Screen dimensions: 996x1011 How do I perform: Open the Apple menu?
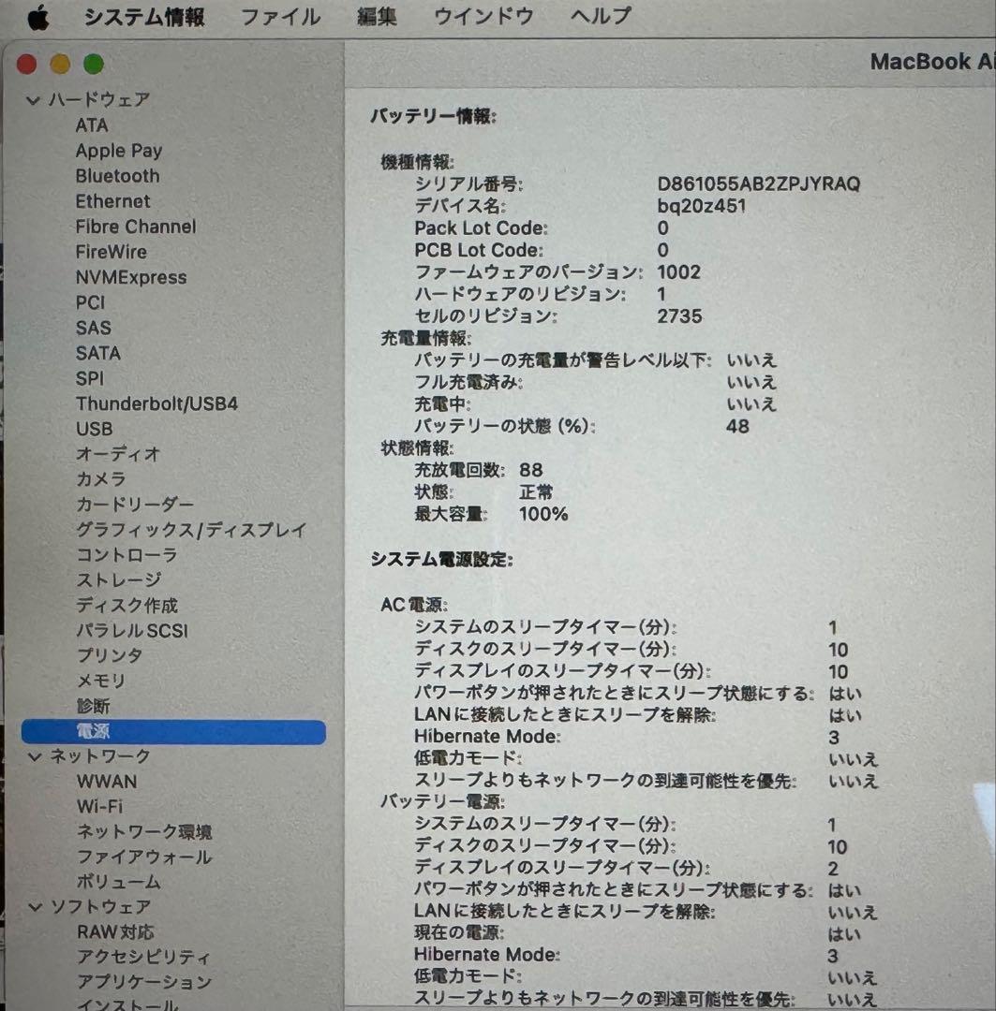(38, 18)
